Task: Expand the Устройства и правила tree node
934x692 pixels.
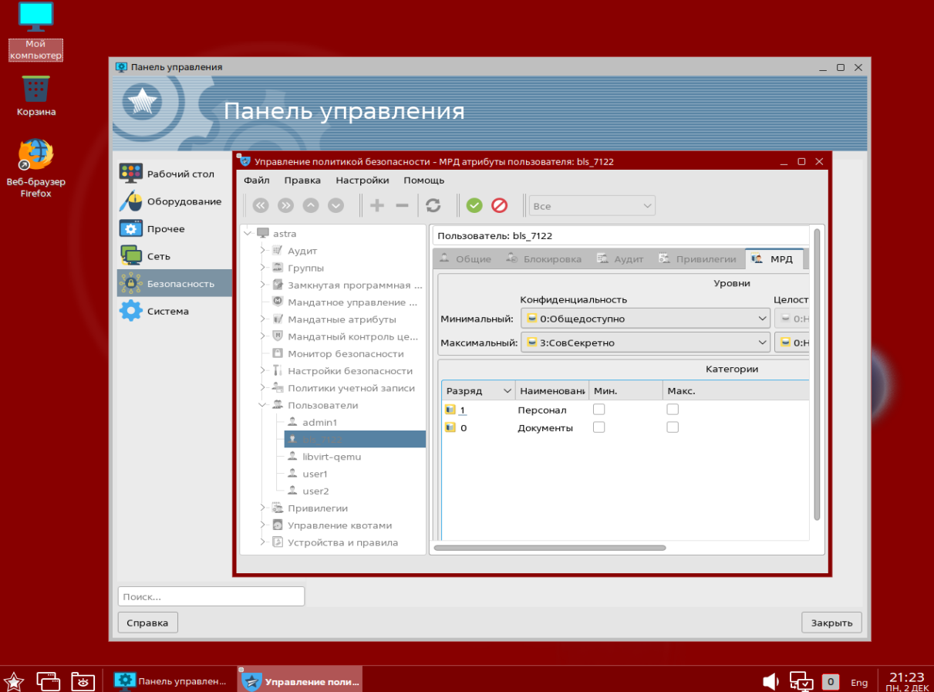Action: [262, 542]
